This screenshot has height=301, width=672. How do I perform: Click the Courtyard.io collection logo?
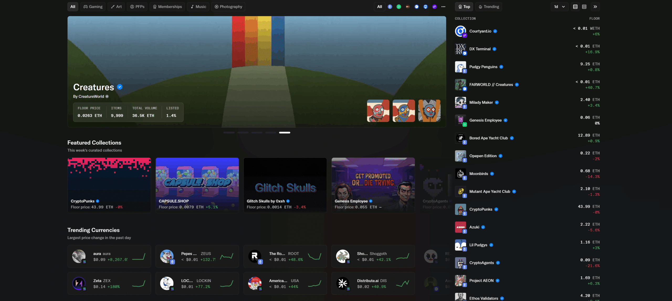click(x=460, y=31)
